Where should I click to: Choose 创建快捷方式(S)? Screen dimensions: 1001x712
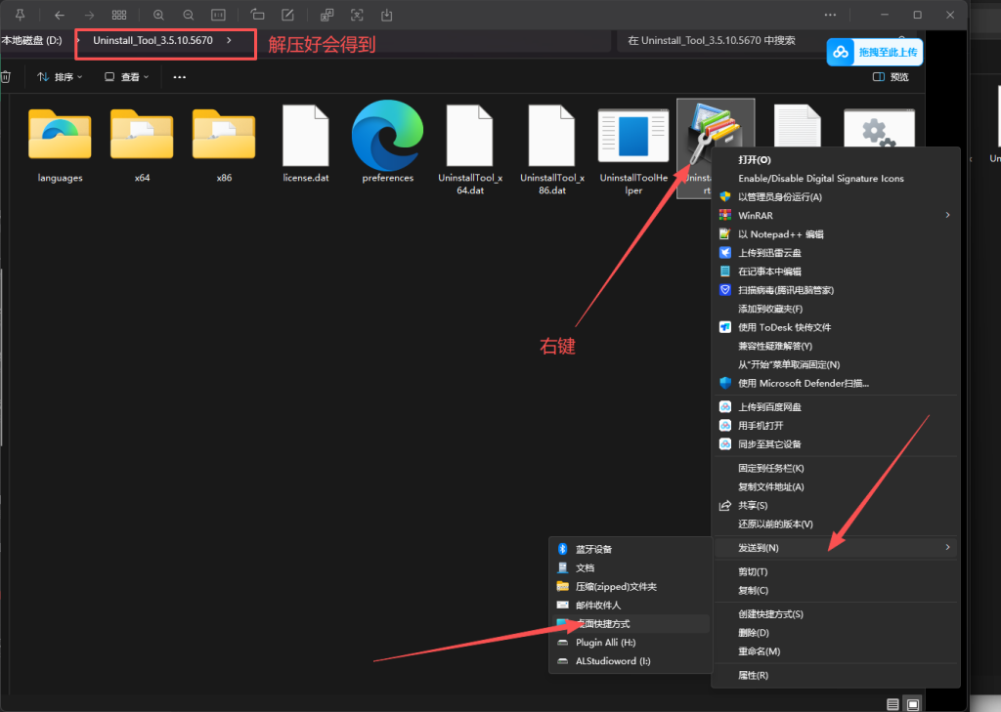[837, 613]
